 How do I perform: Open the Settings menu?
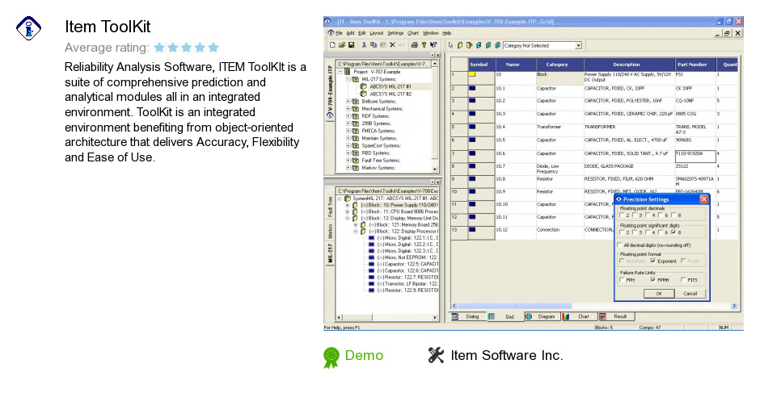pos(395,33)
